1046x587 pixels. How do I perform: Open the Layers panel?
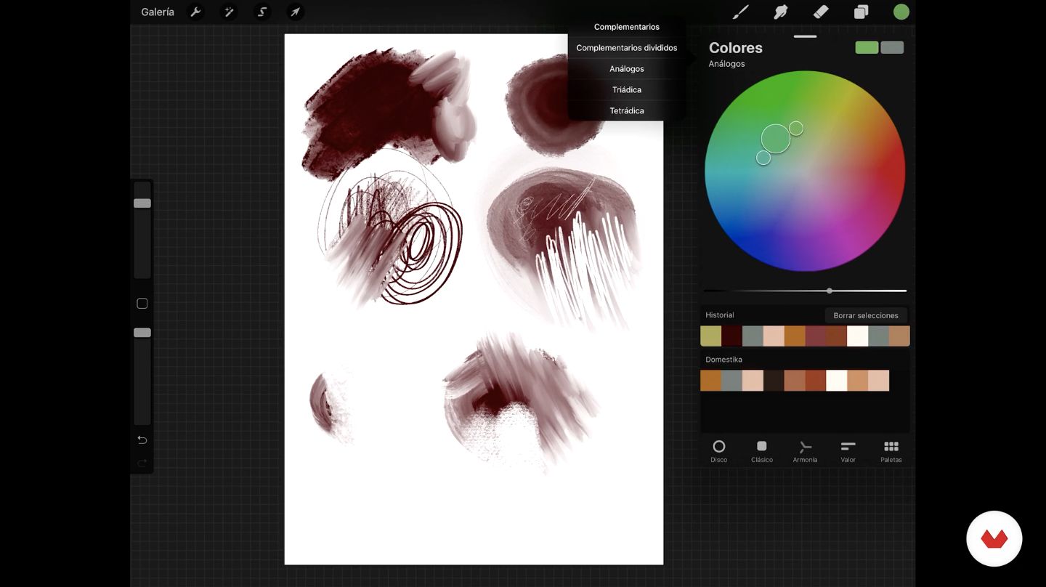tap(861, 12)
